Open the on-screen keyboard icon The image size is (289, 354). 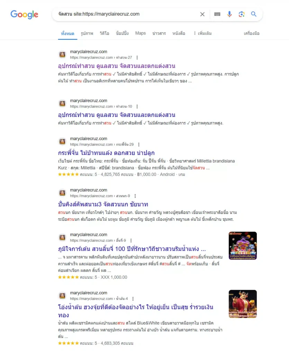pyautogui.click(x=217, y=14)
